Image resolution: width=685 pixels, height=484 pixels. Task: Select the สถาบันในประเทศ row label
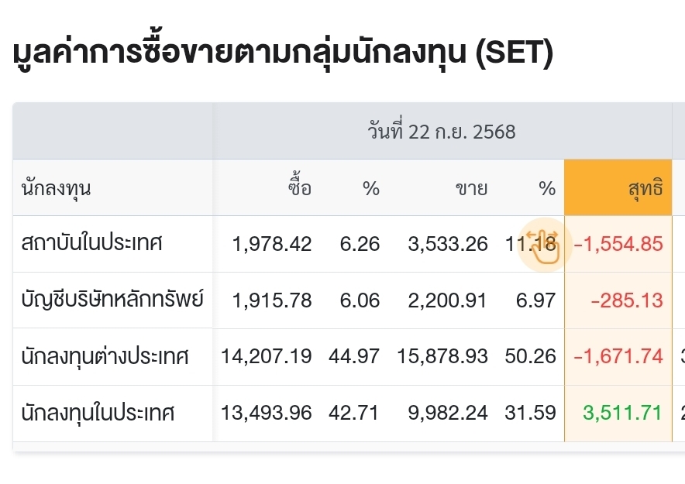coord(91,243)
